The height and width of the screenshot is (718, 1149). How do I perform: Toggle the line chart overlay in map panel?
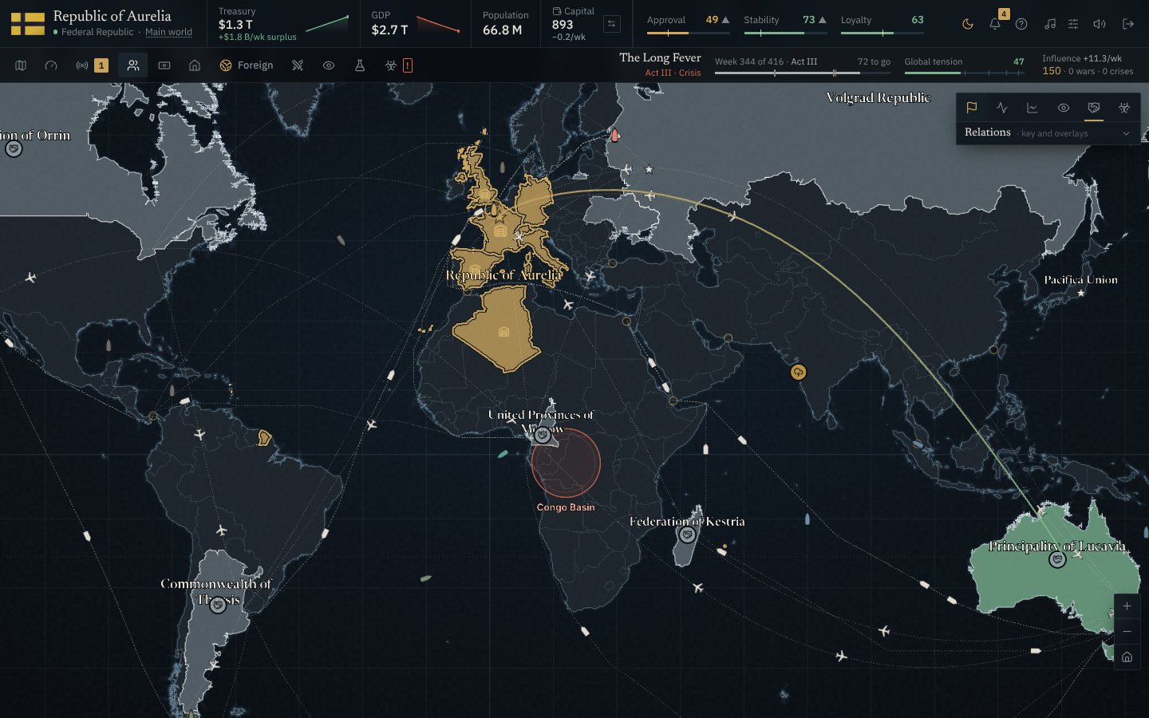[x=1033, y=108]
